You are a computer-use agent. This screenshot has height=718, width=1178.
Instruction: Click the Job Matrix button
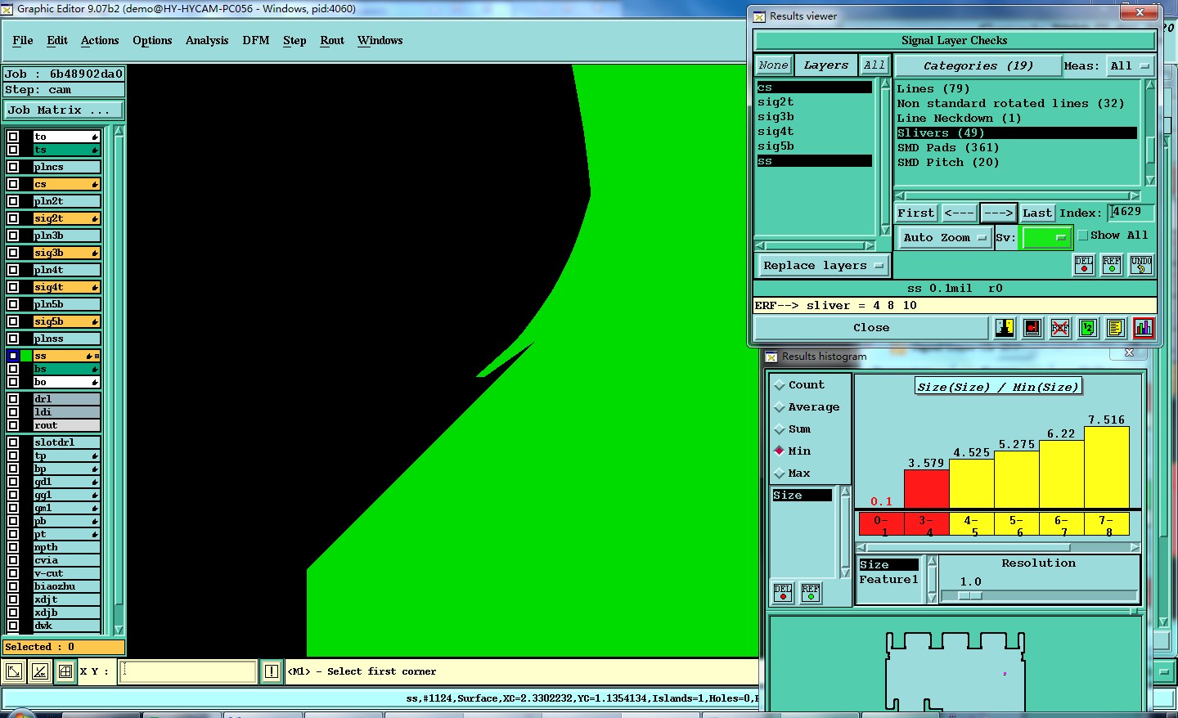click(64, 110)
